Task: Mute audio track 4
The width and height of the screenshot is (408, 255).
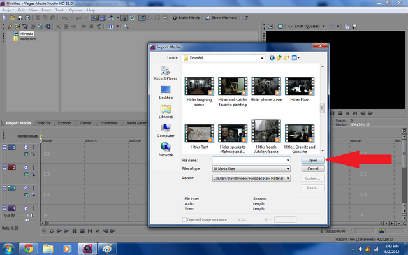Action: 26,208
